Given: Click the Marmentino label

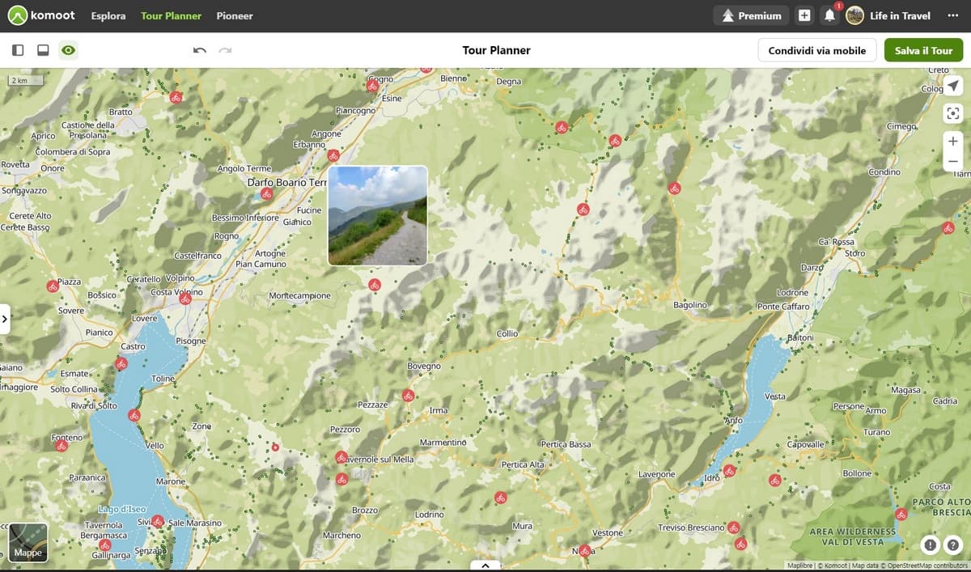Looking at the screenshot, I should (443, 443).
